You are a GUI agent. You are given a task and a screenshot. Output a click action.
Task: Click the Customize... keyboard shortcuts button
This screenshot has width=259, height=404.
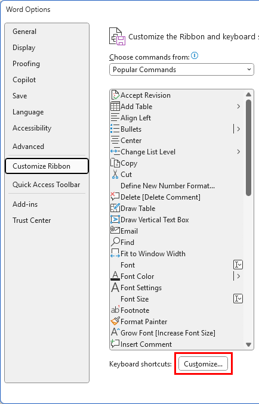[x=203, y=364]
